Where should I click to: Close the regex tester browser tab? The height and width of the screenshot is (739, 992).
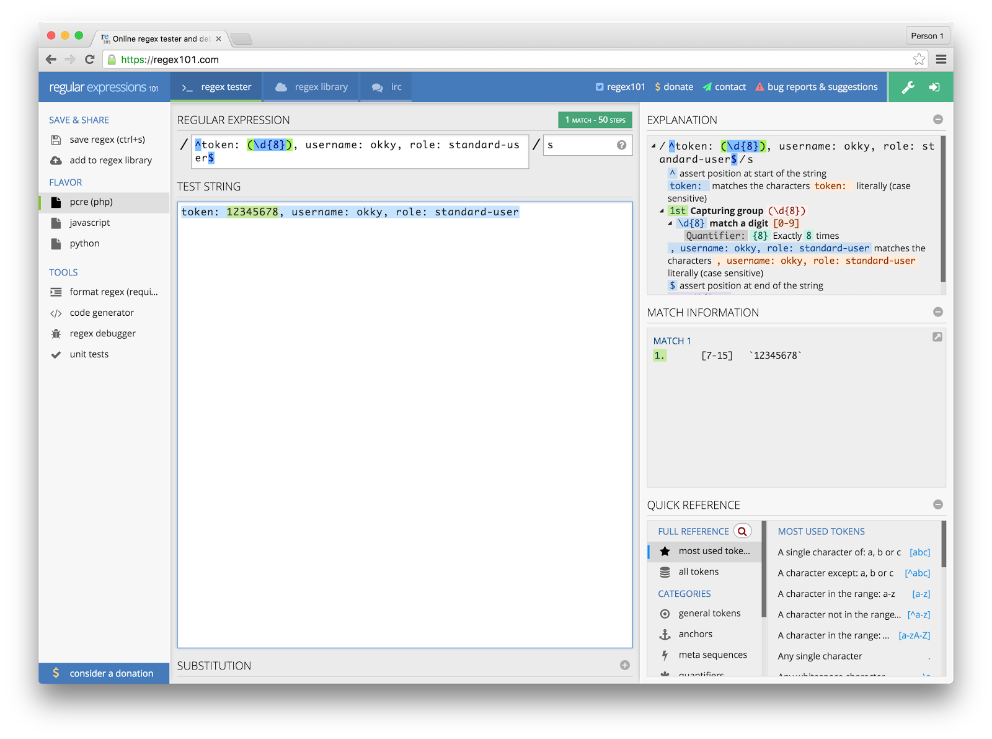[218, 38]
